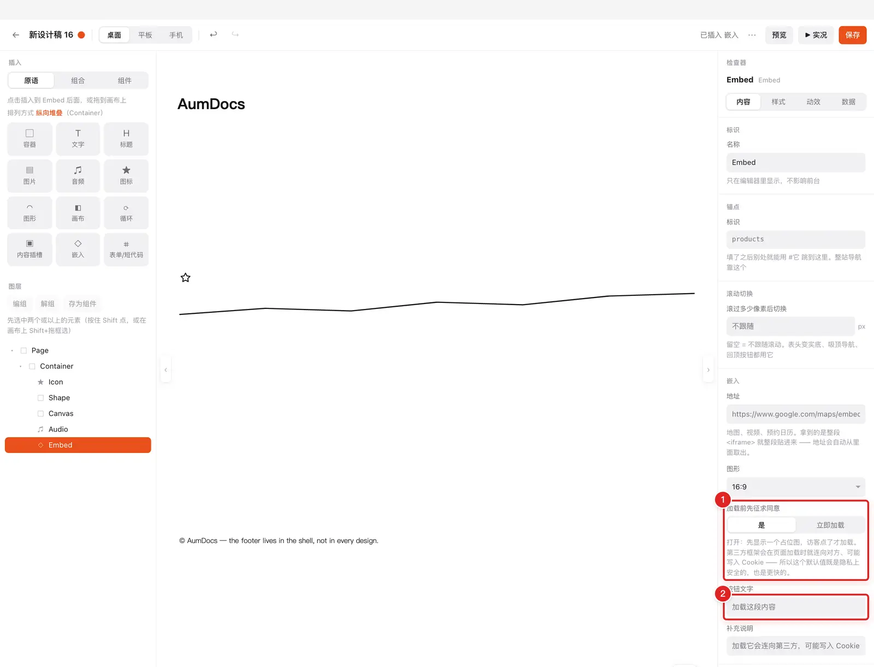Collapse the right inspector with chevron handle
Screen dimensions: 874x667
(708, 370)
